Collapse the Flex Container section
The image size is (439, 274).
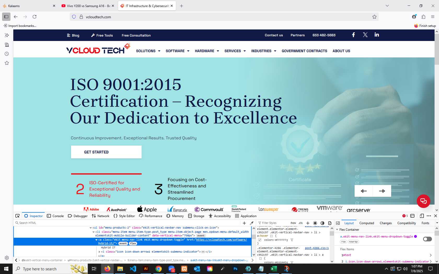click(337, 230)
